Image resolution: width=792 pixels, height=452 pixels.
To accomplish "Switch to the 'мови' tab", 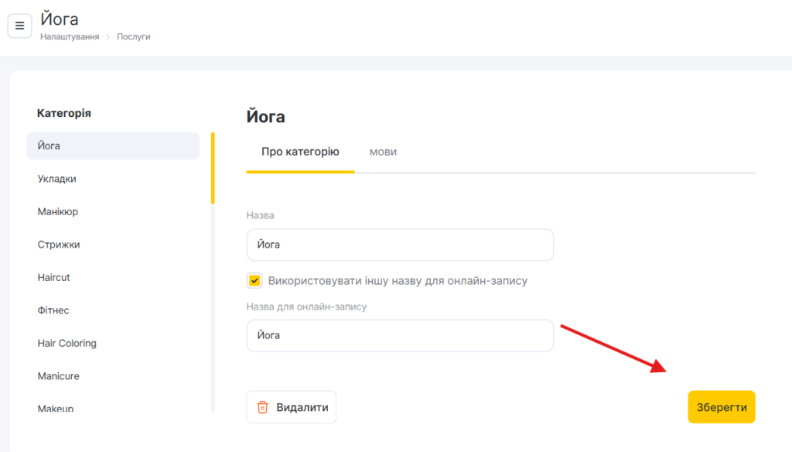I will 383,152.
